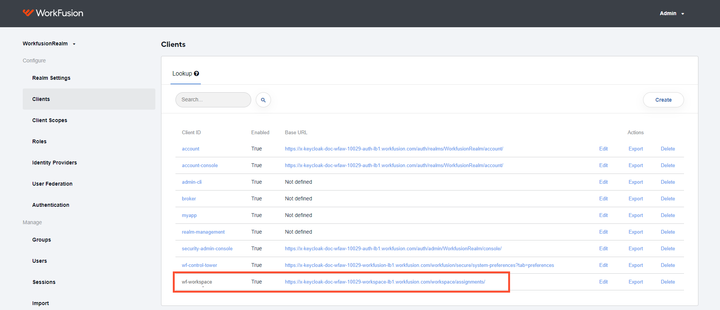Export the wf-control-tower client
Screen dimensions: 720x310
click(635, 265)
